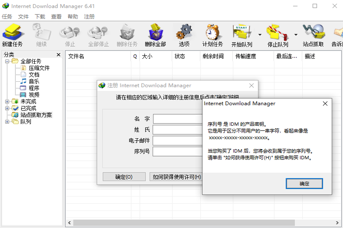Expand the 已完成 tree node
The width and height of the screenshot is (343, 228).
(7, 108)
